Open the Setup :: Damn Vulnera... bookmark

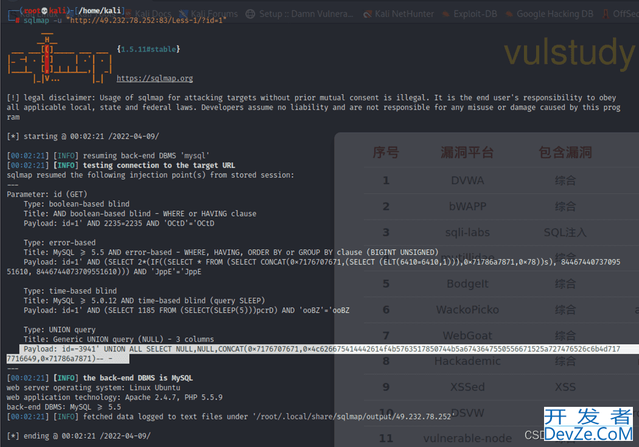pyautogui.click(x=299, y=14)
